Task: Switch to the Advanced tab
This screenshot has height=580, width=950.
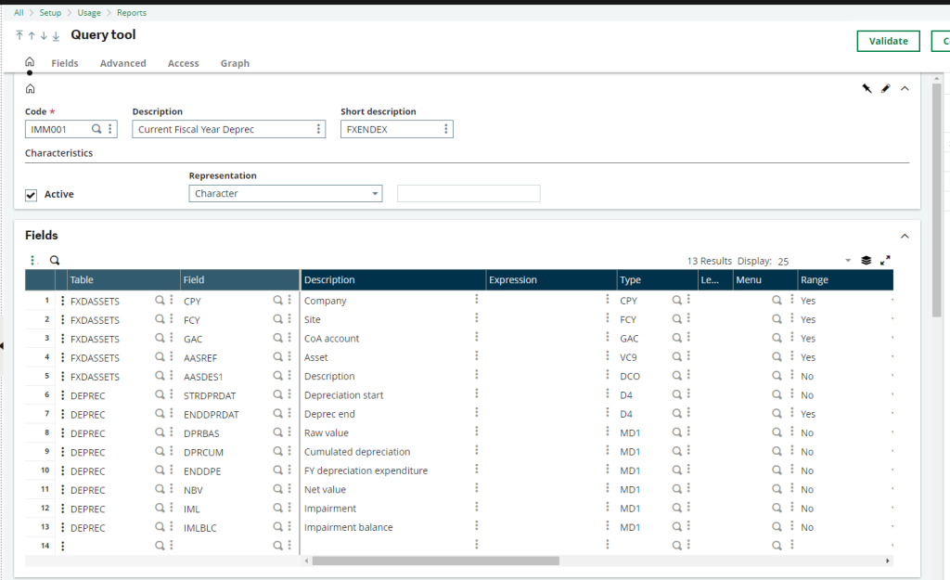Action: tap(122, 63)
